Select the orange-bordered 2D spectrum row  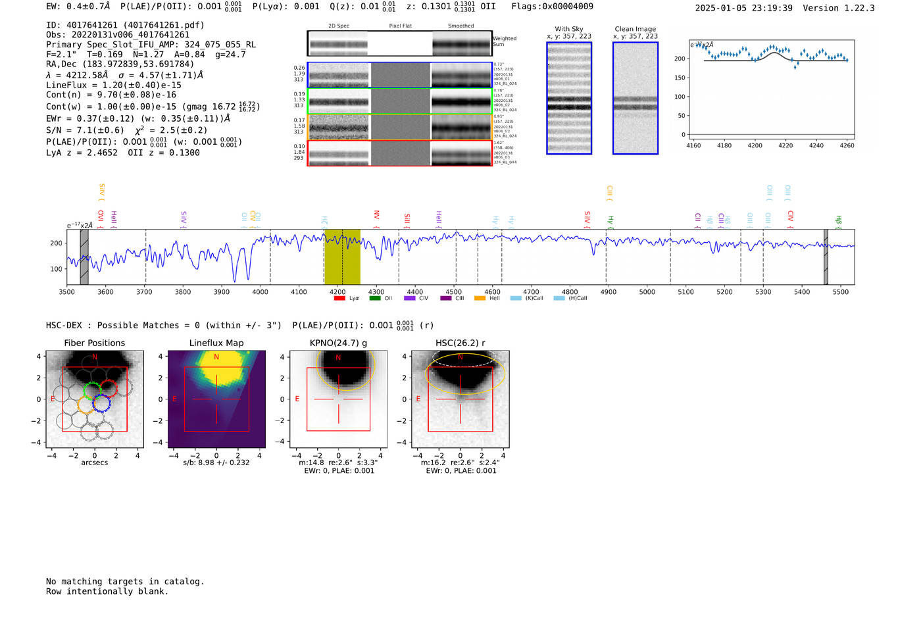pyautogui.click(x=400, y=127)
